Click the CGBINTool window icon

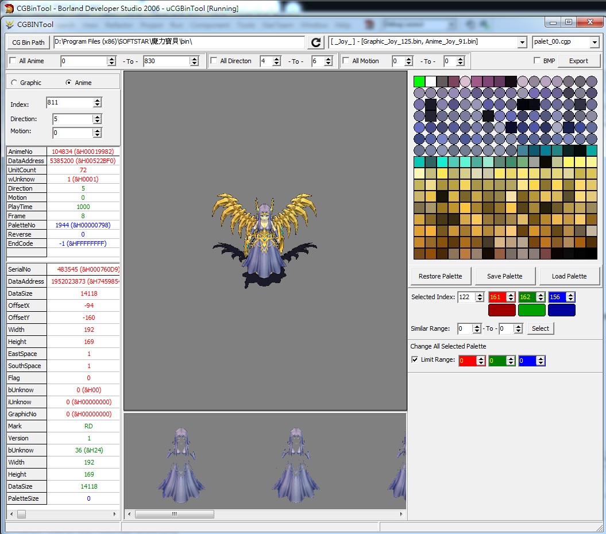coord(10,24)
